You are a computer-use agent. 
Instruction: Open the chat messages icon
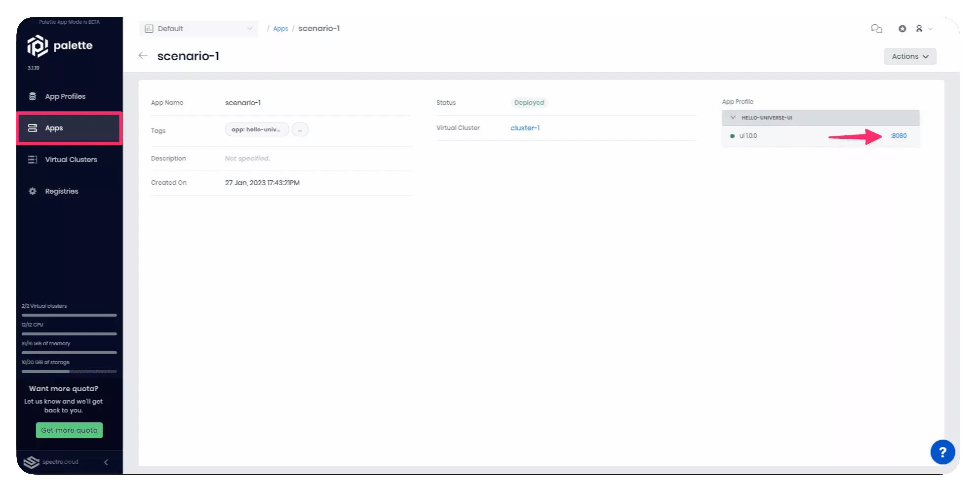click(876, 29)
